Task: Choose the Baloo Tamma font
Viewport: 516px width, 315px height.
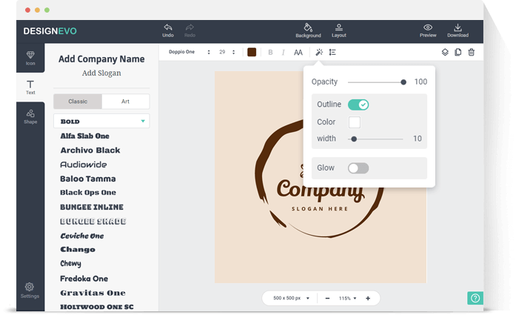Action: tap(88, 179)
